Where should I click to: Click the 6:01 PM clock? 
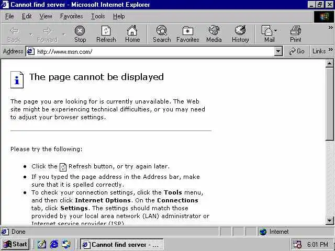click(318, 244)
